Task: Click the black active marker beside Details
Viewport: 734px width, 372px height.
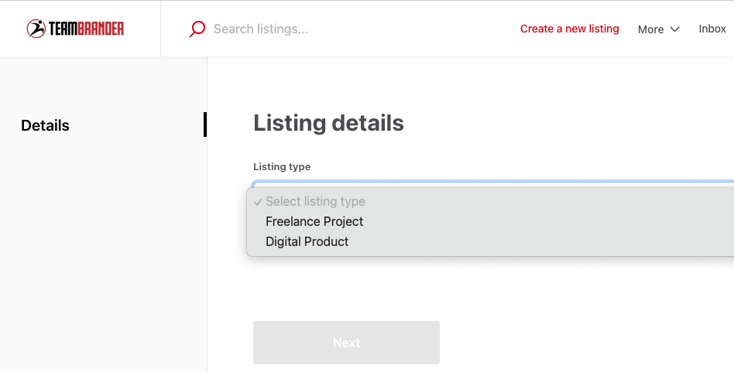Action: (x=205, y=125)
